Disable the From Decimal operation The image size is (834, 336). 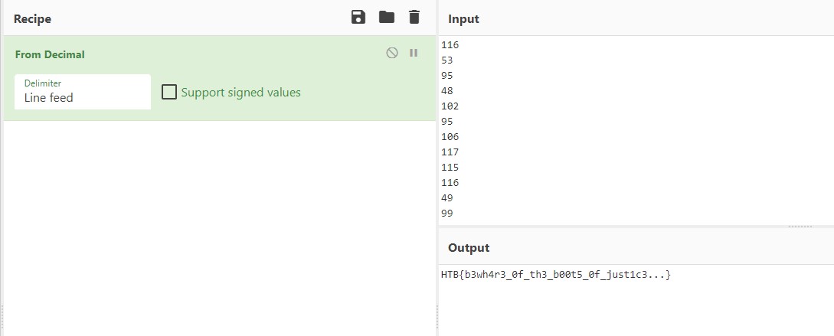(x=392, y=54)
